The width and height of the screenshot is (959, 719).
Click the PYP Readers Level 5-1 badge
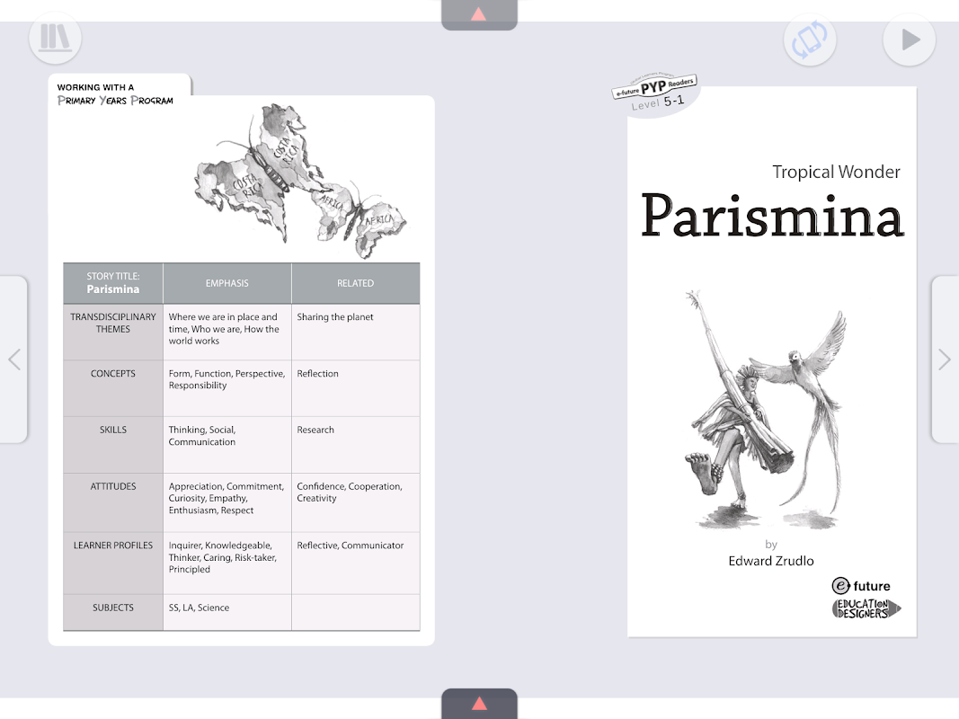point(655,93)
